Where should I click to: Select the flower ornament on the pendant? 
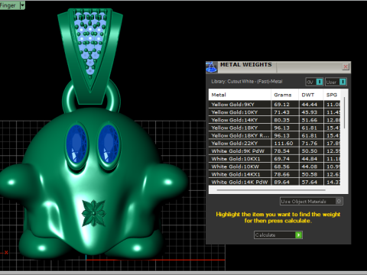coord(94,213)
